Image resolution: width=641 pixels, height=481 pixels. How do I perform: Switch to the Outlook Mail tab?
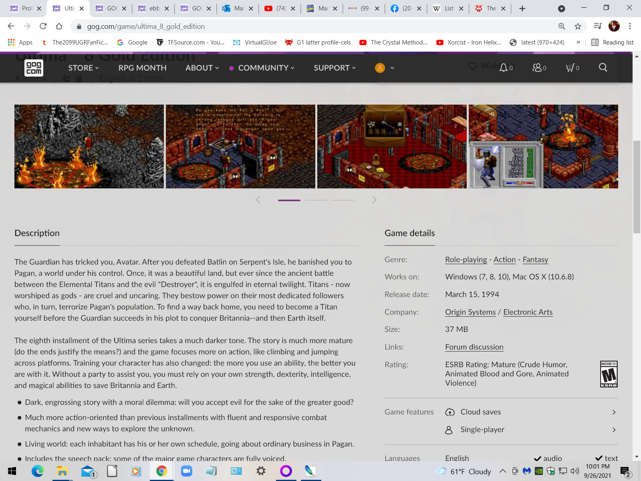(238, 8)
